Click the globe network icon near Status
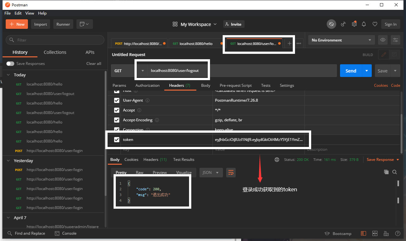 (x=277, y=160)
